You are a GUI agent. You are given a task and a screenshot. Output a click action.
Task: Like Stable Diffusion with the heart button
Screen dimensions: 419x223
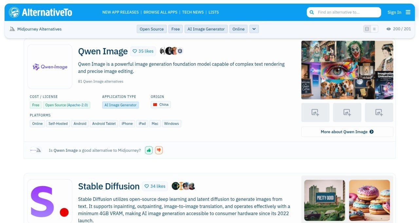(x=155, y=186)
